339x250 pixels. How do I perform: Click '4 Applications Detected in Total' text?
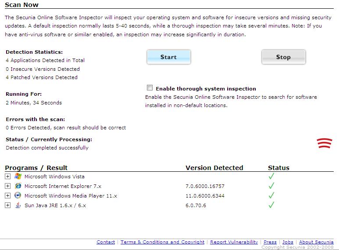tap(45, 60)
